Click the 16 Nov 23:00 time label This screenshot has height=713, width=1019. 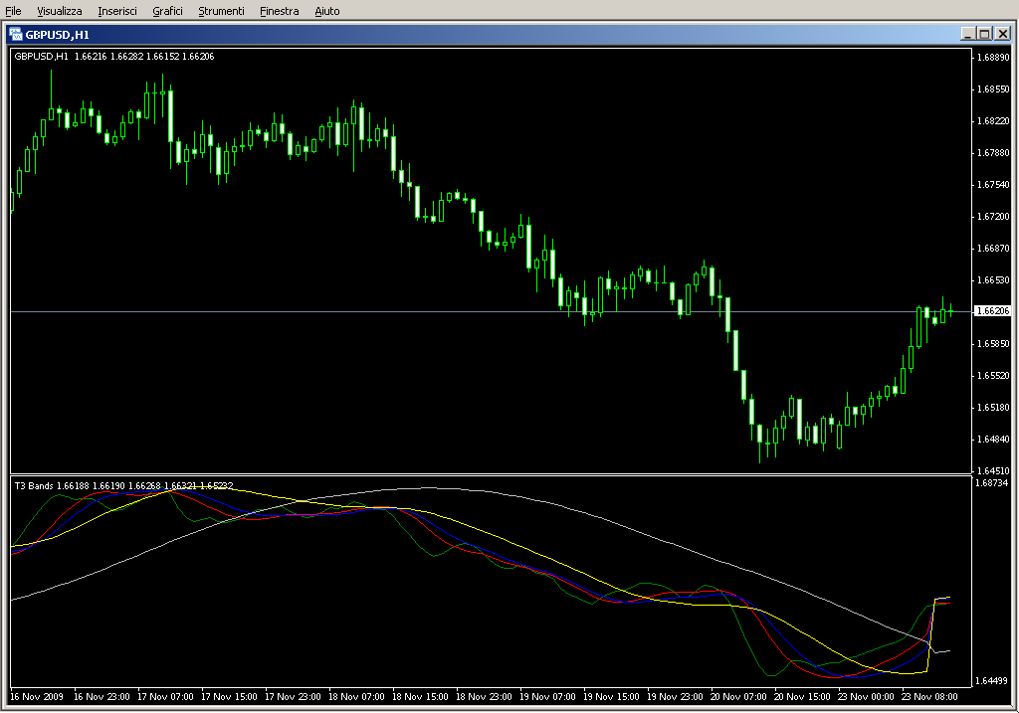102,697
